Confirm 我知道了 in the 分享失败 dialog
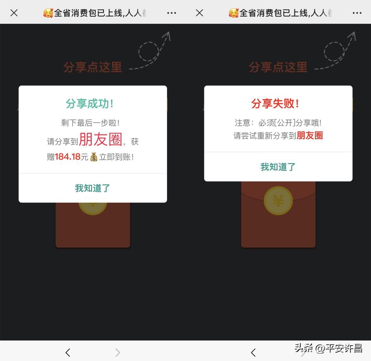The image size is (371, 361). (278, 167)
